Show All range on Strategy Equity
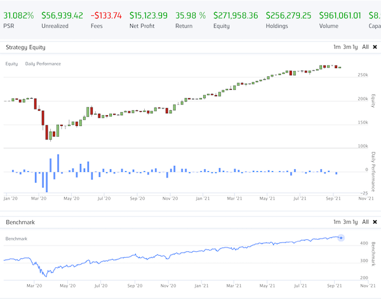381x299 pixels. point(365,47)
